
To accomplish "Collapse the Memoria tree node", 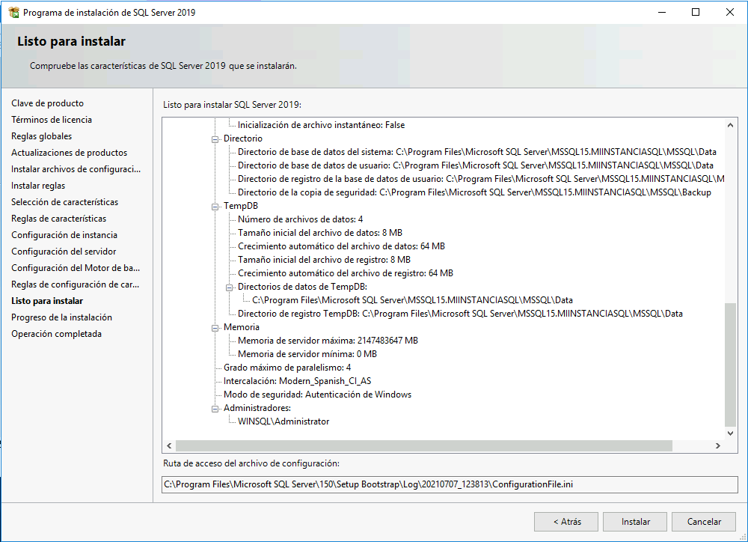I will pos(215,328).
